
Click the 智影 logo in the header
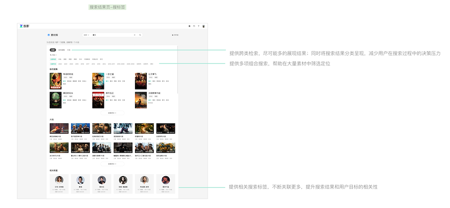point(24,26)
